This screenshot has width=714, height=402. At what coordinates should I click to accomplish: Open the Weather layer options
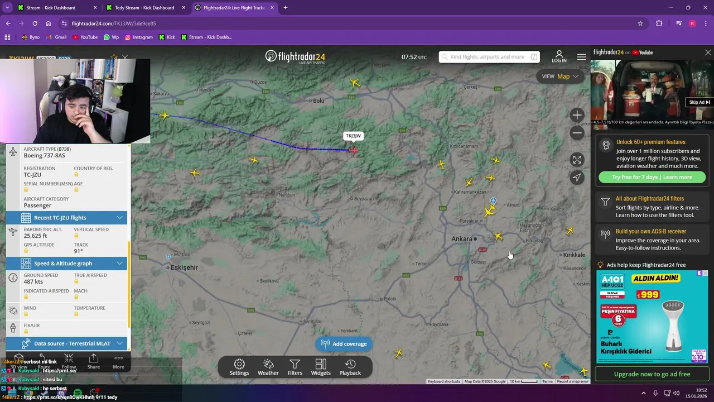tap(268, 367)
